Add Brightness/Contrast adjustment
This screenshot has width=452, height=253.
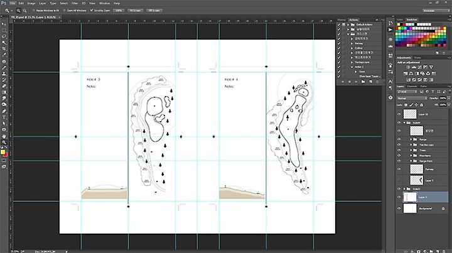tap(408, 67)
